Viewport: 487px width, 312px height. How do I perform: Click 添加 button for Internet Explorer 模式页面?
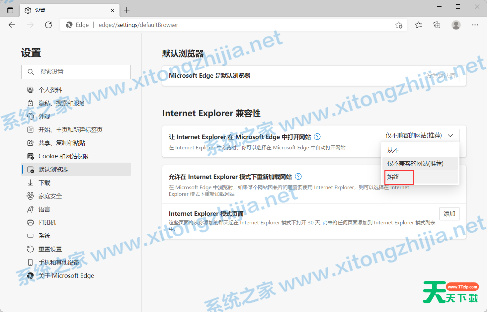pos(449,214)
